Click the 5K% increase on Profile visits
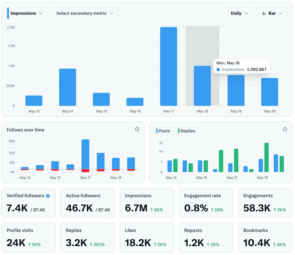This screenshot has height=255, width=295. pos(34,245)
